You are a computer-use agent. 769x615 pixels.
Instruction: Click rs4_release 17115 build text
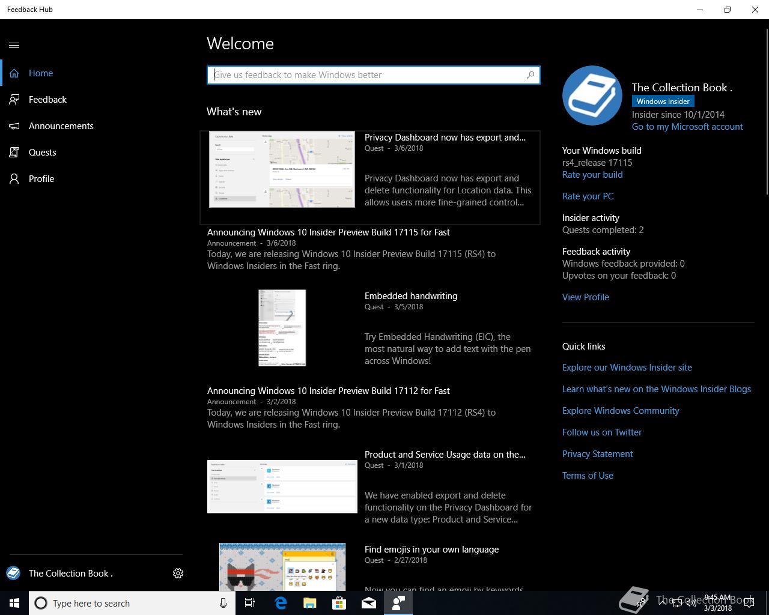[597, 163]
